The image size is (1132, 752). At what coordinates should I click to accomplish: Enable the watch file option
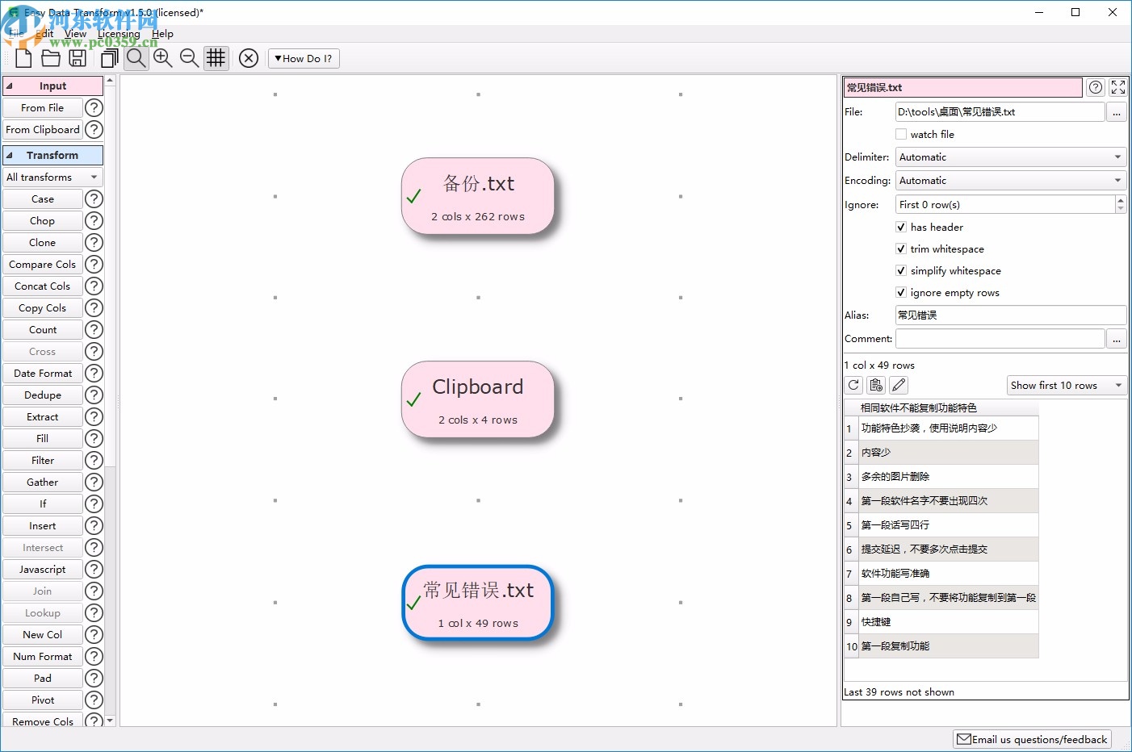(901, 134)
